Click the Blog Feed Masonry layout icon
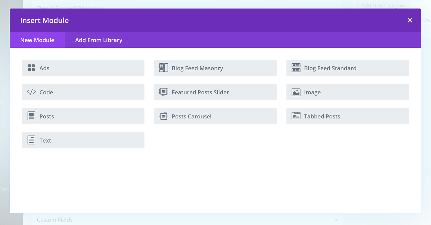The width and height of the screenshot is (431, 225). click(164, 68)
